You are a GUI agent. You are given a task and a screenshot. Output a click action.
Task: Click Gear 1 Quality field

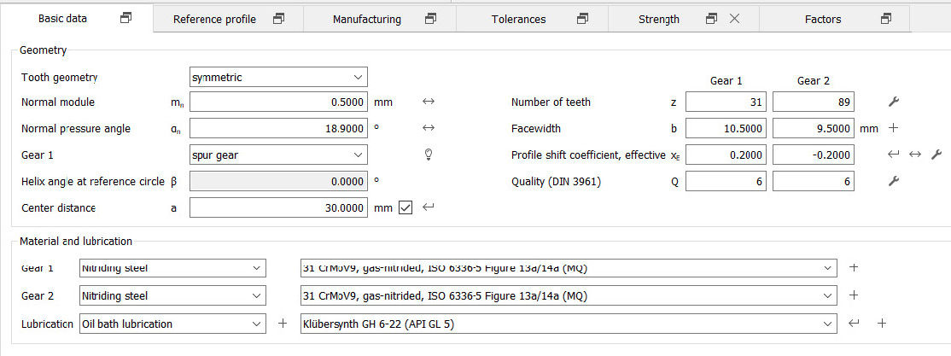[726, 181]
